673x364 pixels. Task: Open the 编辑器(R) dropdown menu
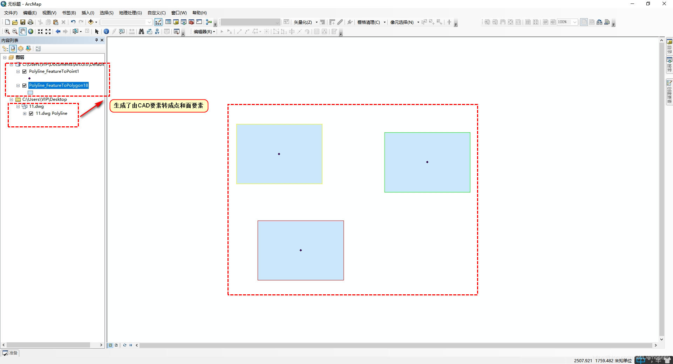(x=204, y=31)
